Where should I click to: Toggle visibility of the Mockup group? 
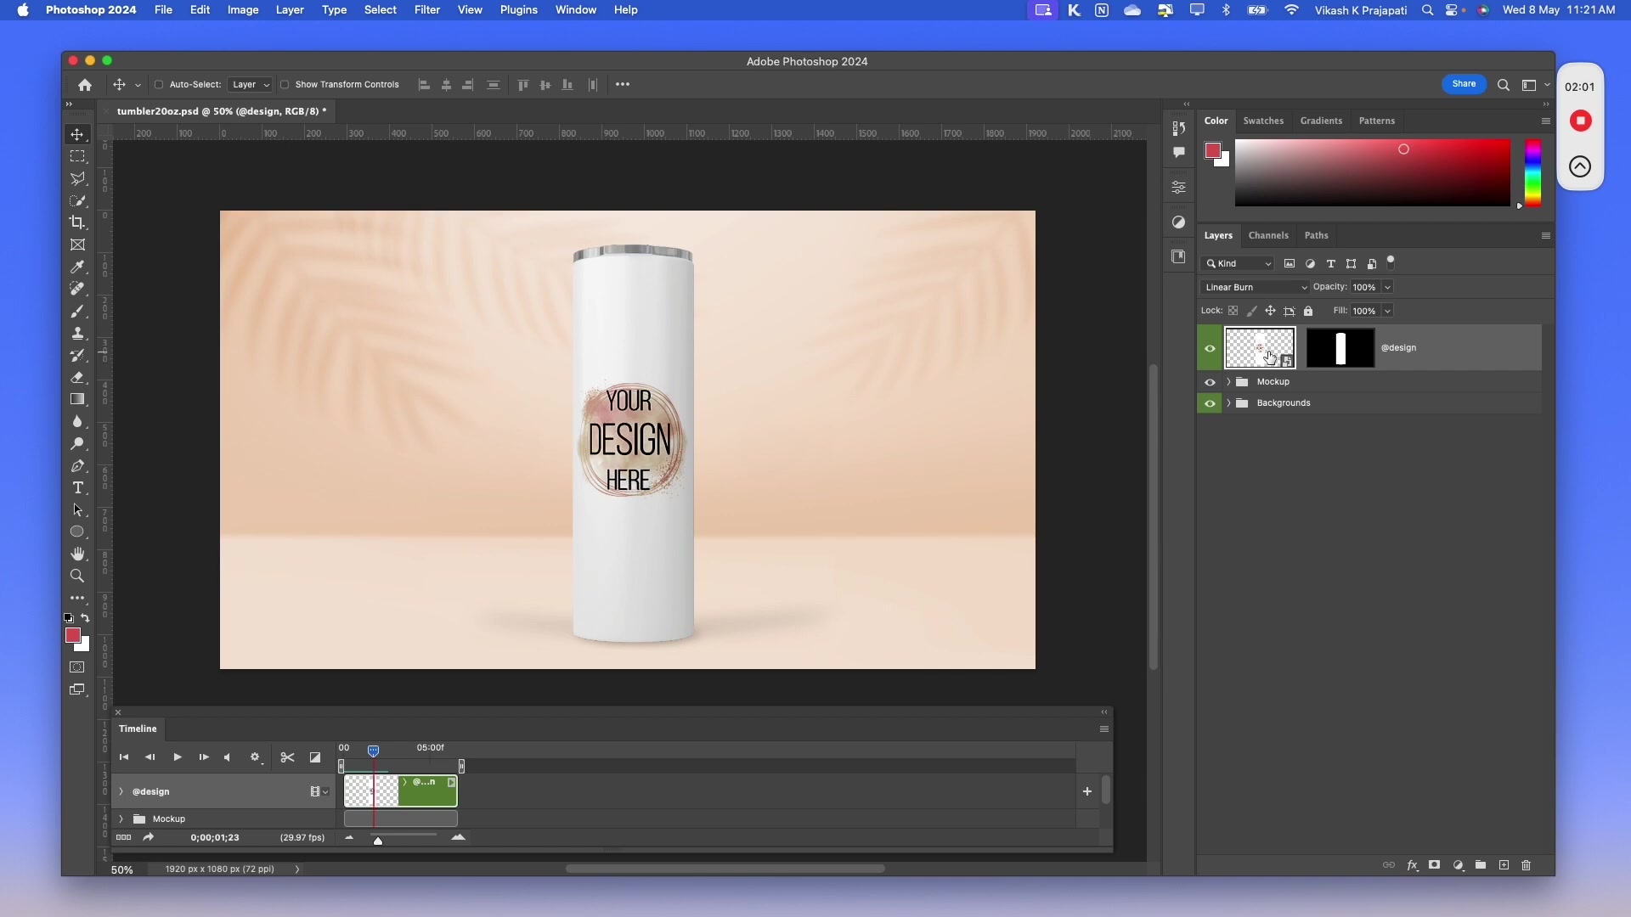tap(1210, 382)
